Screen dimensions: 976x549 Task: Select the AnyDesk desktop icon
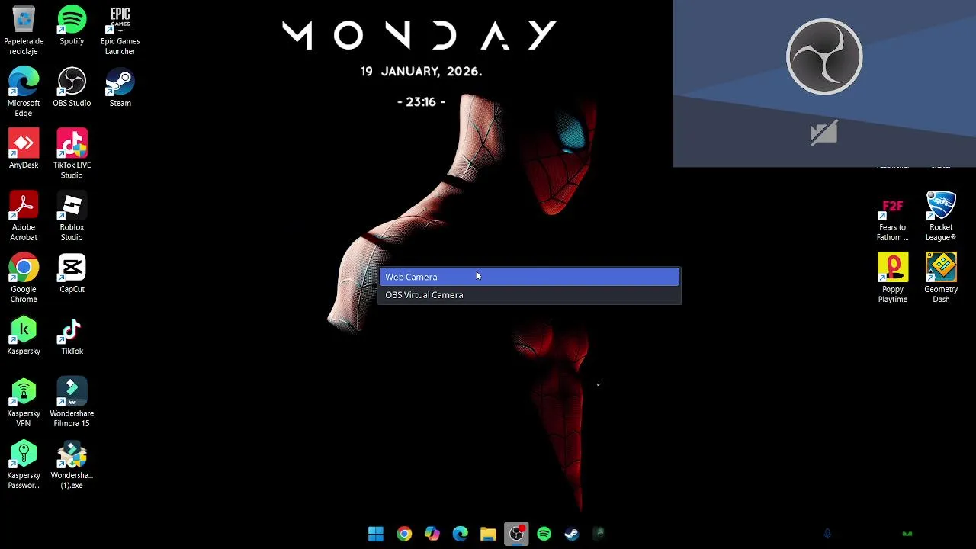click(x=24, y=149)
